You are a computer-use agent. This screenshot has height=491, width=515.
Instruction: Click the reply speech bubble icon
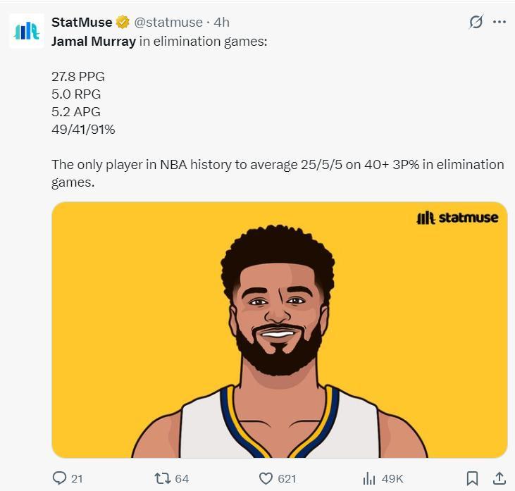point(60,478)
